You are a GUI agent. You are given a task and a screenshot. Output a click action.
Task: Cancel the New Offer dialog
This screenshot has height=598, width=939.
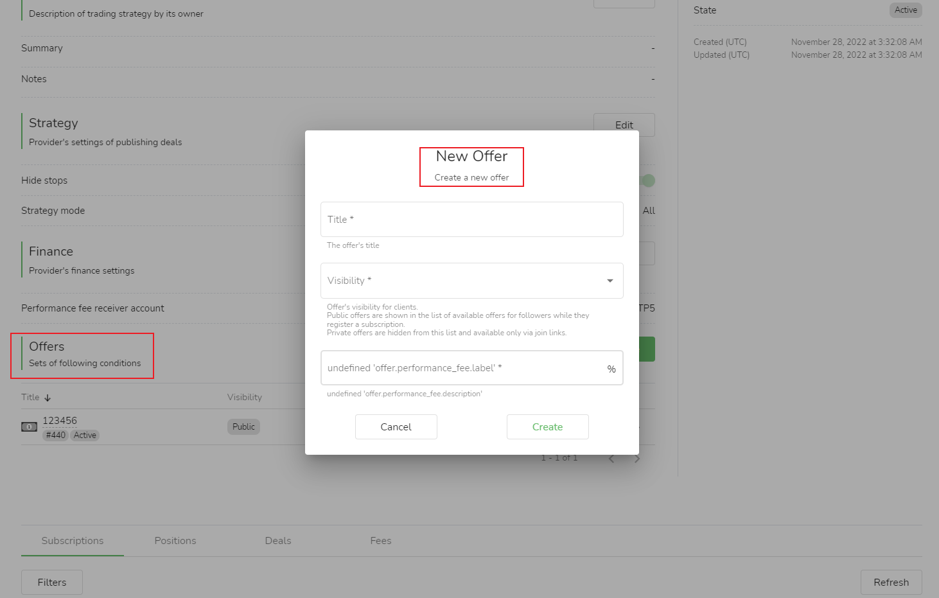click(396, 427)
